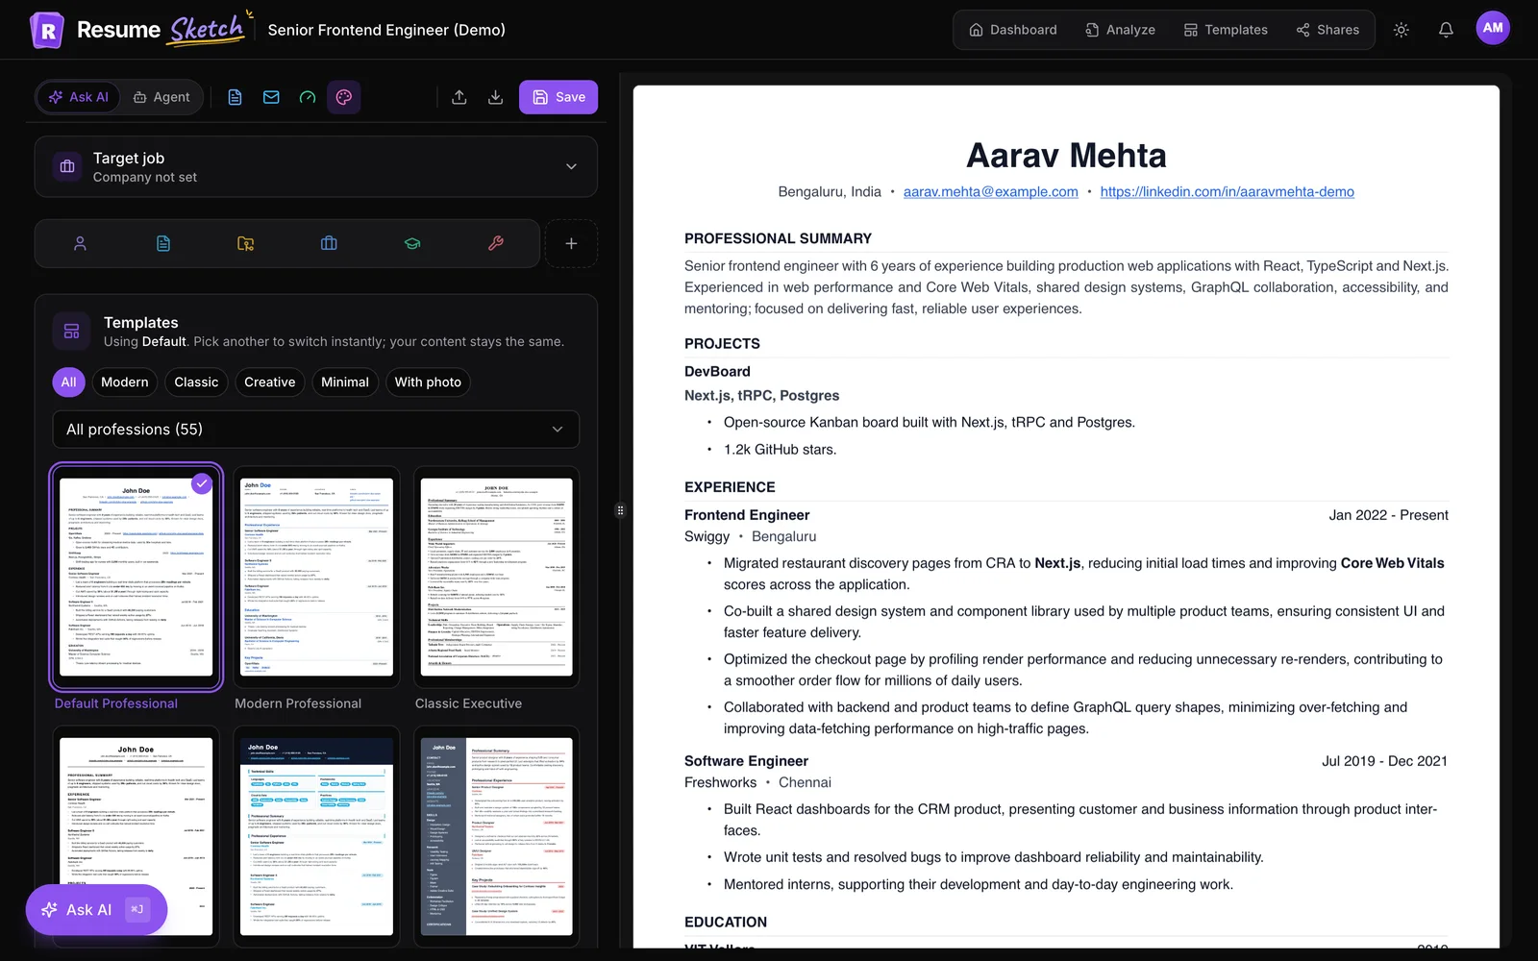Switch to Agent mode
1538x961 pixels.
161,97
